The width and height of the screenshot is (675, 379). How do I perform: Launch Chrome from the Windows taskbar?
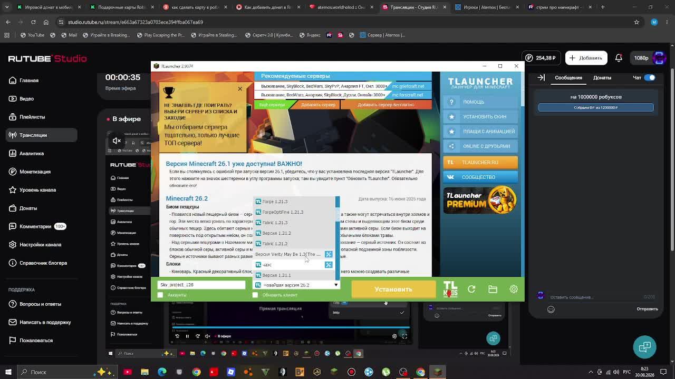tap(196, 372)
